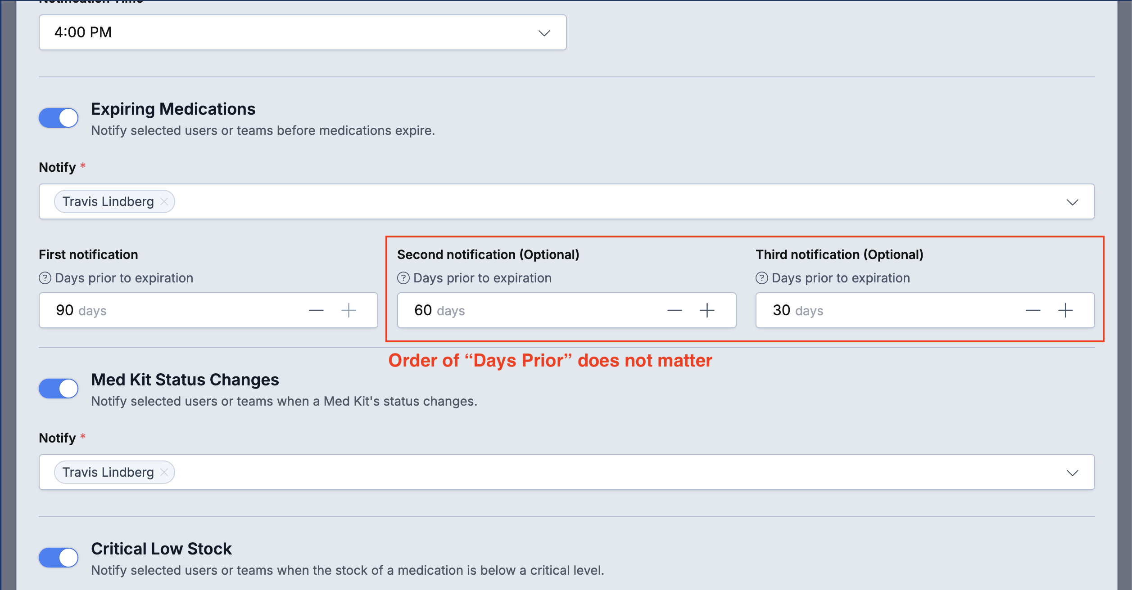Click the Second notification (Optional) label
Screen dimensions: 1132x590
point(488,255)
